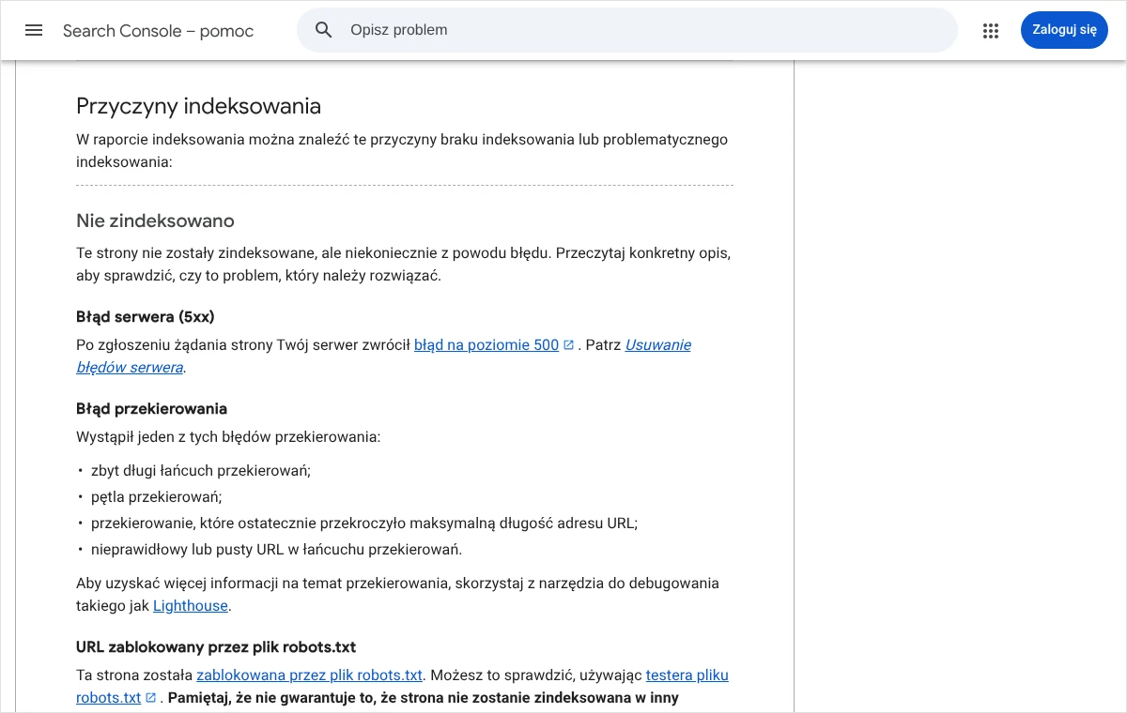1127x713 pixels.
Task: Open 'zablokowana przez plik robots.txt' link
Action: click(310, 675)
